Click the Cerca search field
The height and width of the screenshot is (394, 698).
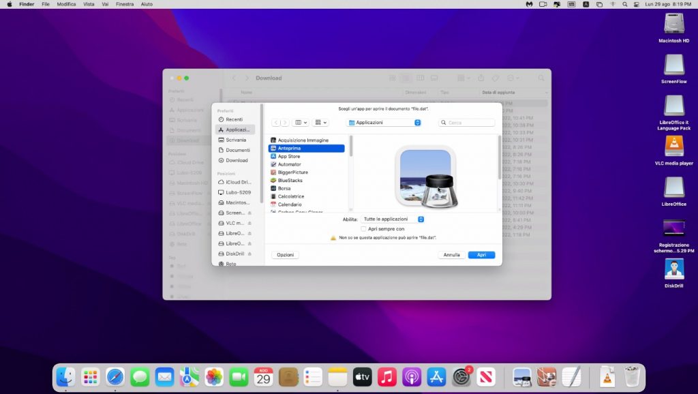pos(467,123)
